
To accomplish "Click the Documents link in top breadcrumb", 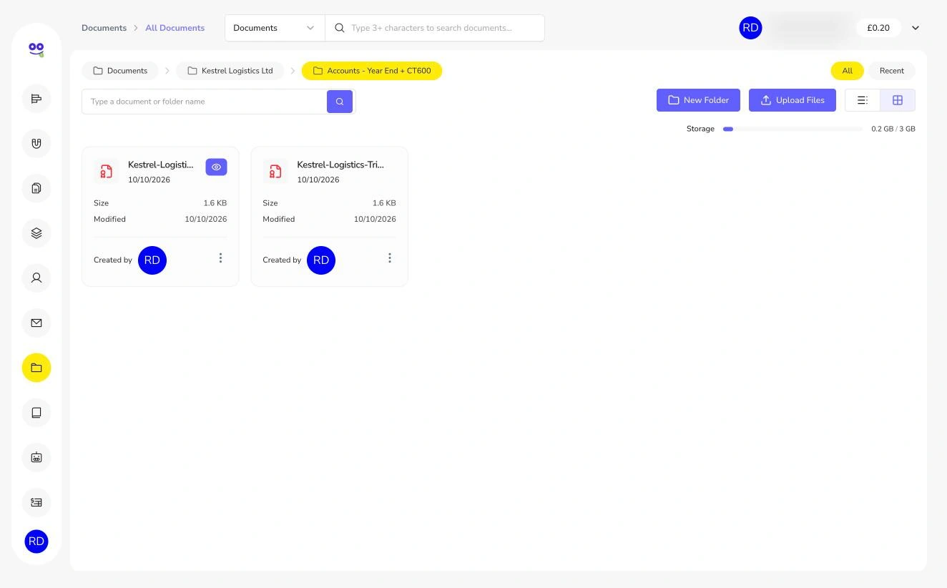I will [x=104, y=28].
